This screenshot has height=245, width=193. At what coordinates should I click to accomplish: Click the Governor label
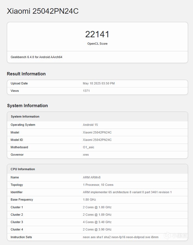coord(17,155)
